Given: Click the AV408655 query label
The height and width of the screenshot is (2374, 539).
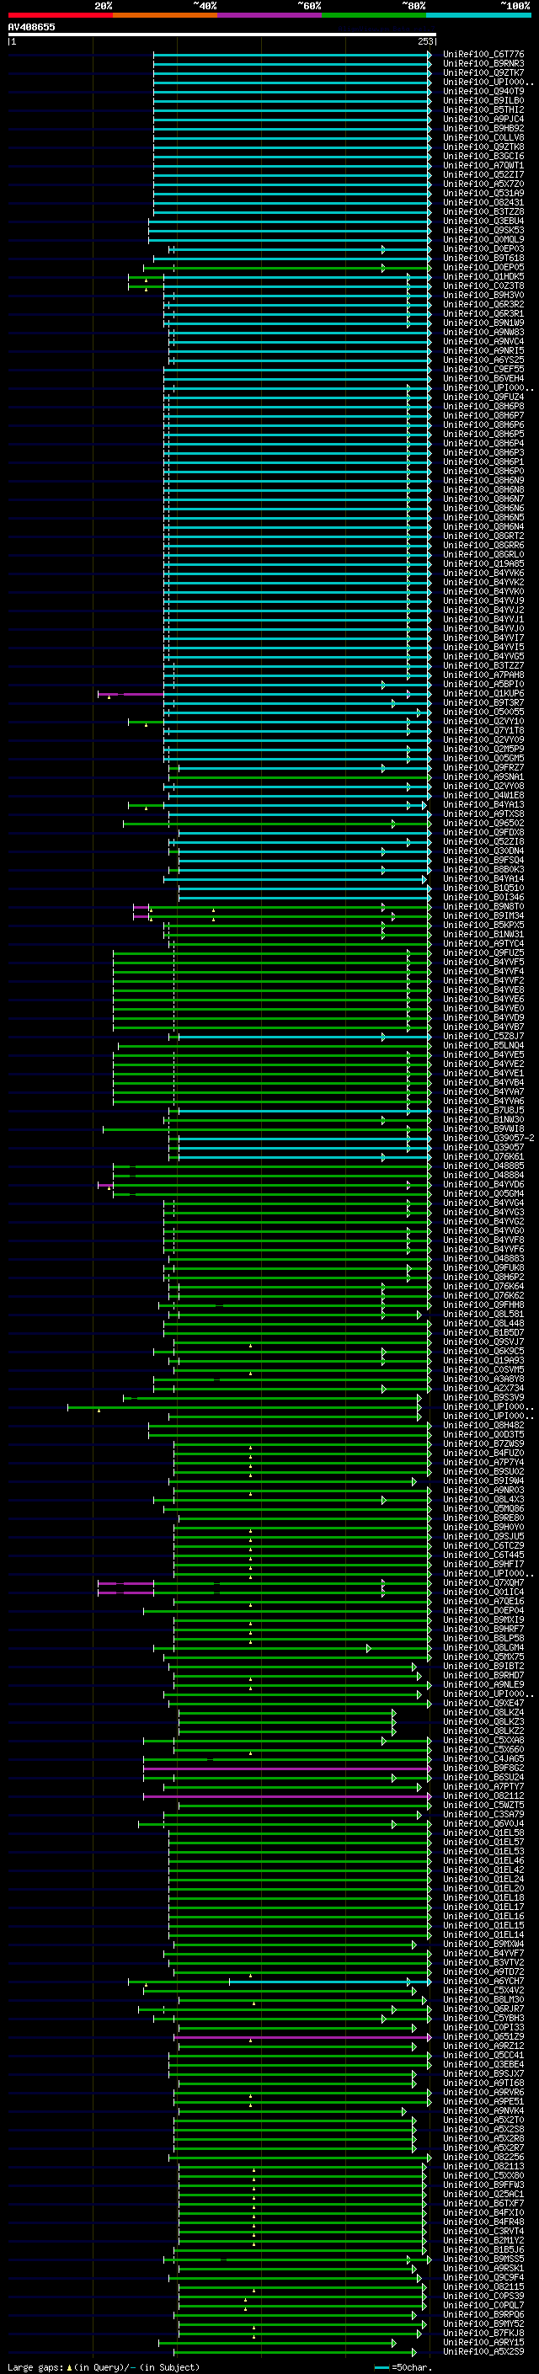Looking at the screenshot, I should 31,27.
